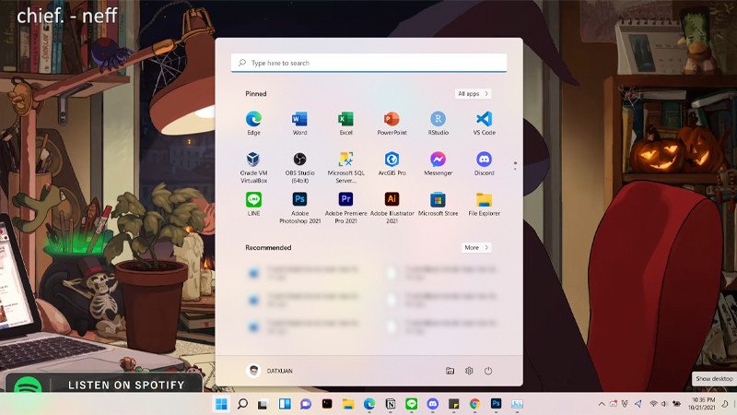Open Widgets from the taskbar
The height and width of the screenshot is (415, 737).
coord(285,404)
